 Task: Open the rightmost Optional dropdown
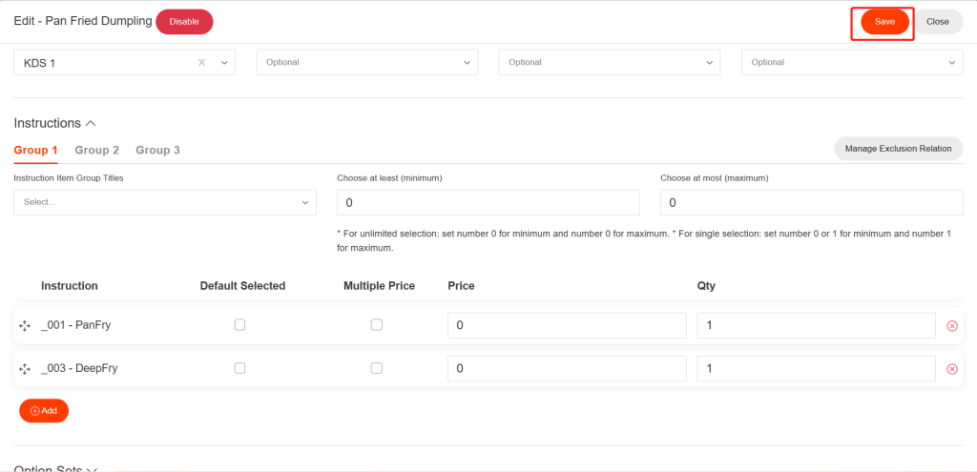pyautogui.click(x=851, y=63)
